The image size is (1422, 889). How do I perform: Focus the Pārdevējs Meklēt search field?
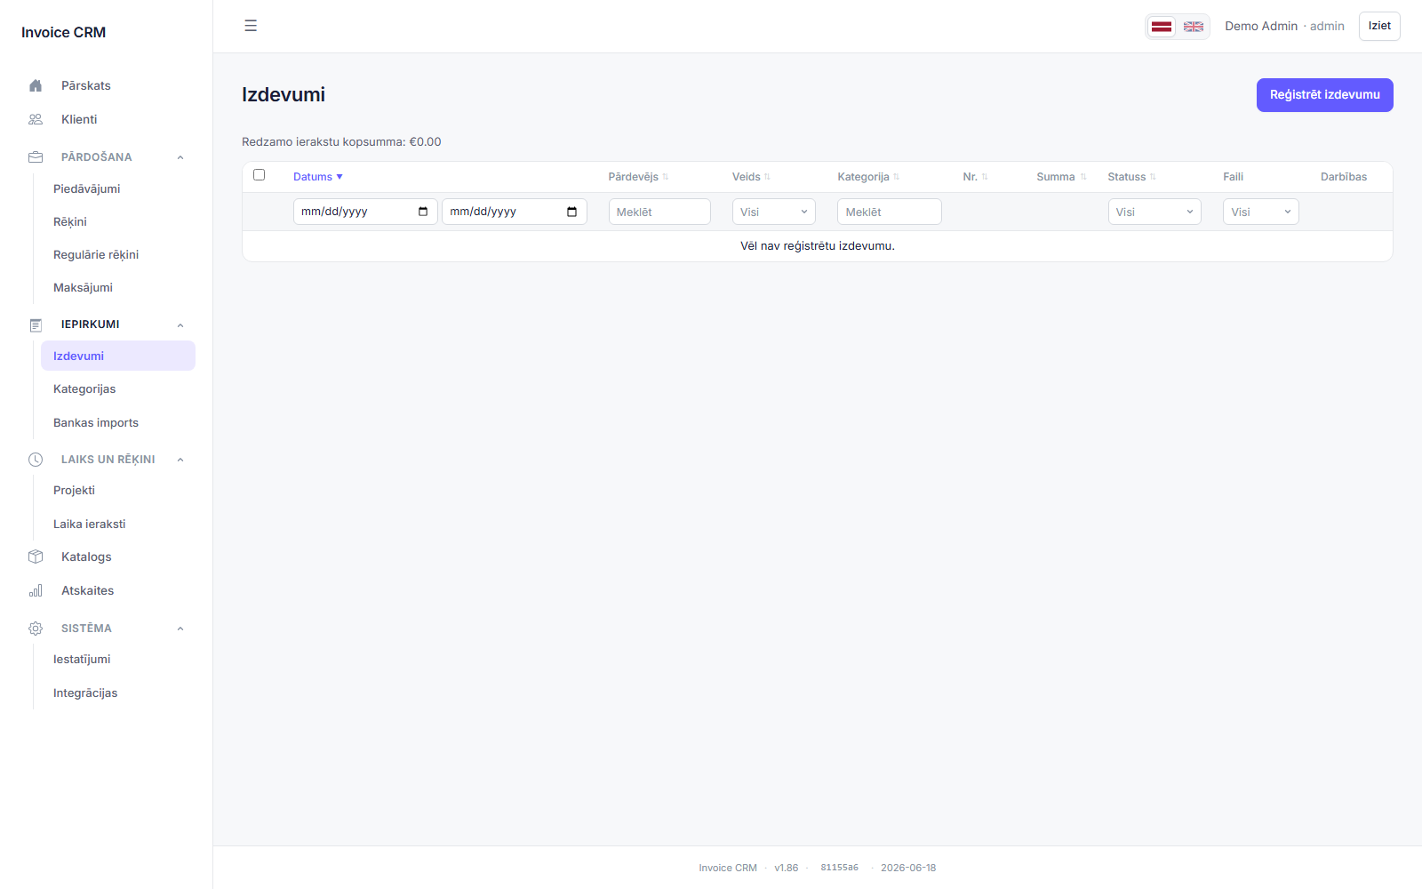point(659,212)
